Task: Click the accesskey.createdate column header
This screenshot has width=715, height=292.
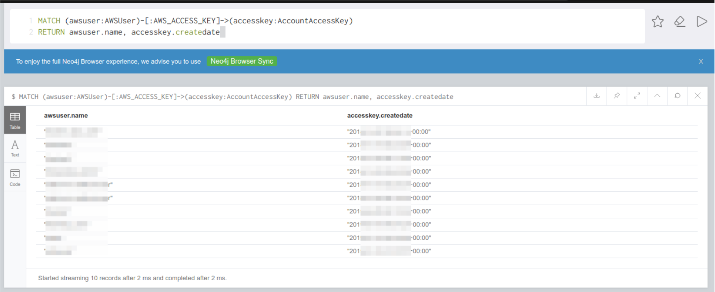Action: pos(379,116)
